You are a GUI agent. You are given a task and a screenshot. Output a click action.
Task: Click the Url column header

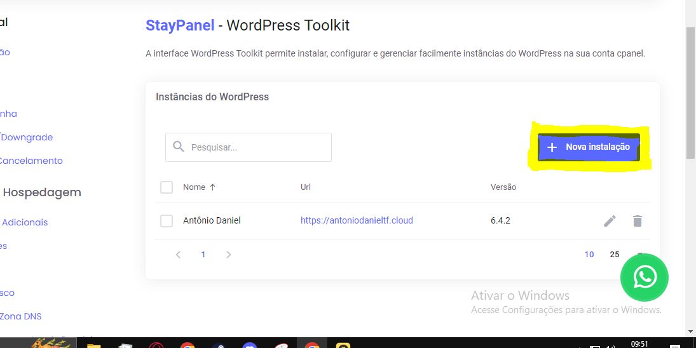pos(305,187)
